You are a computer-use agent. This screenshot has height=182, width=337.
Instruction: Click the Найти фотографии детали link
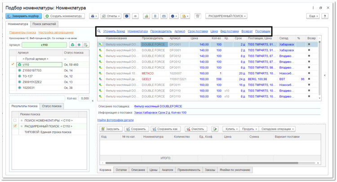point(115,120)
